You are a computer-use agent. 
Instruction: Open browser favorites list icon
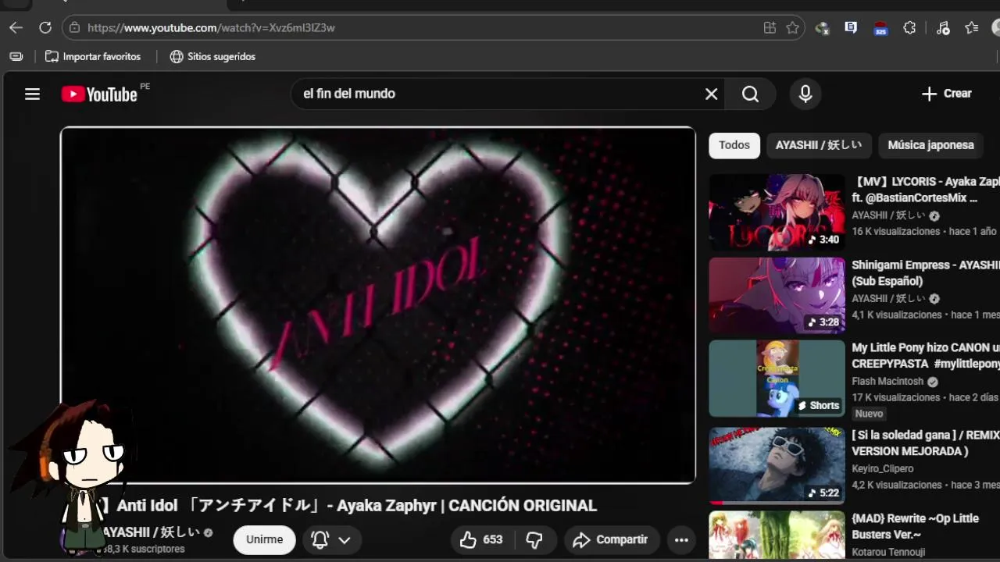[x=972, y=28]
